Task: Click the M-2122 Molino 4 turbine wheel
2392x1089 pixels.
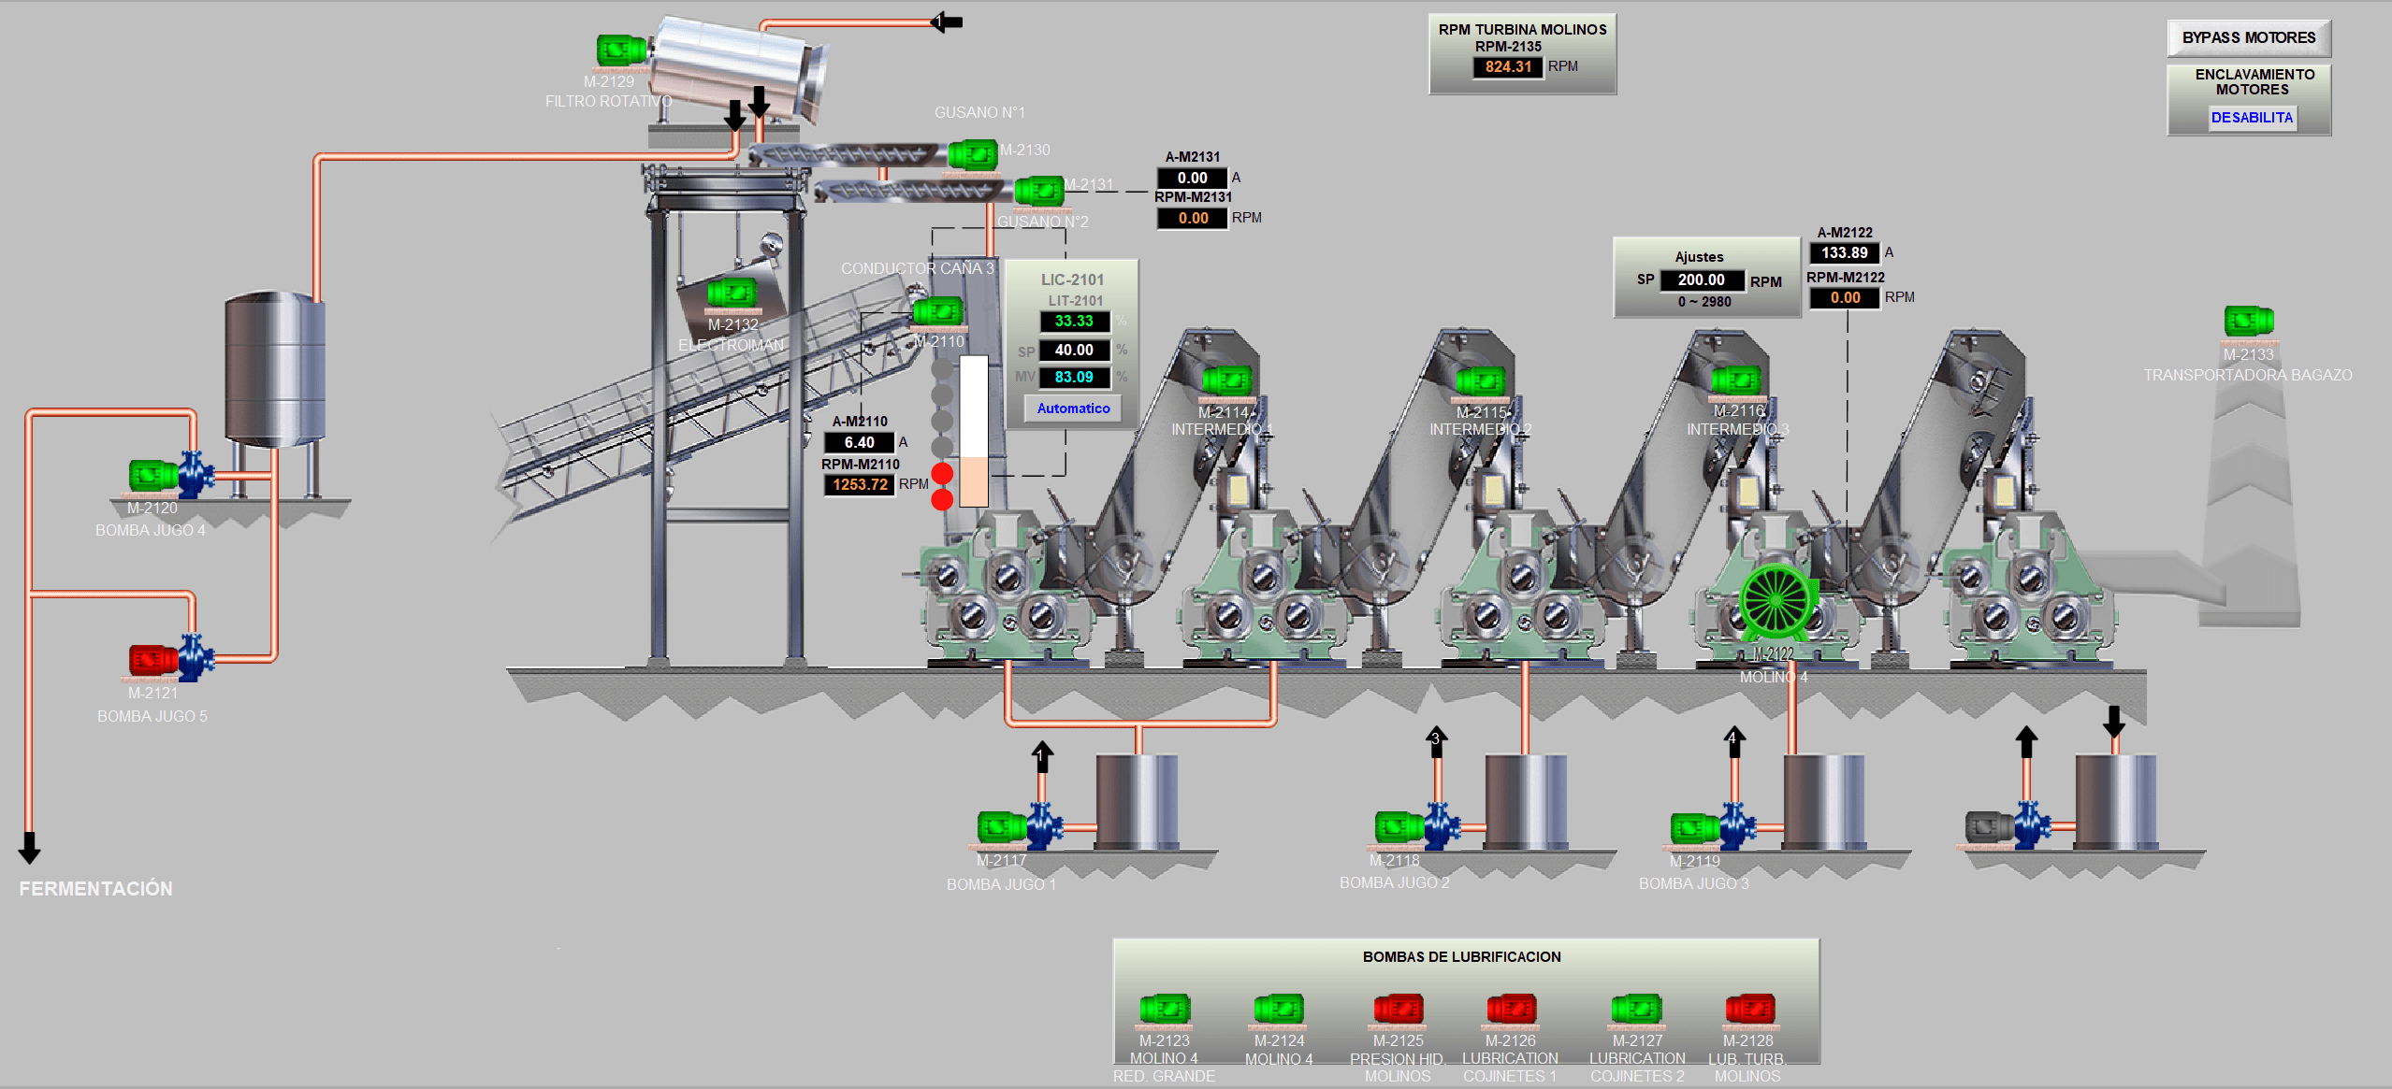Action: (x=1775, y=601)
